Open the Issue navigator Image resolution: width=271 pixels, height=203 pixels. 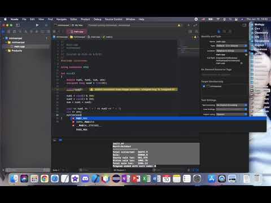(25, 32)
